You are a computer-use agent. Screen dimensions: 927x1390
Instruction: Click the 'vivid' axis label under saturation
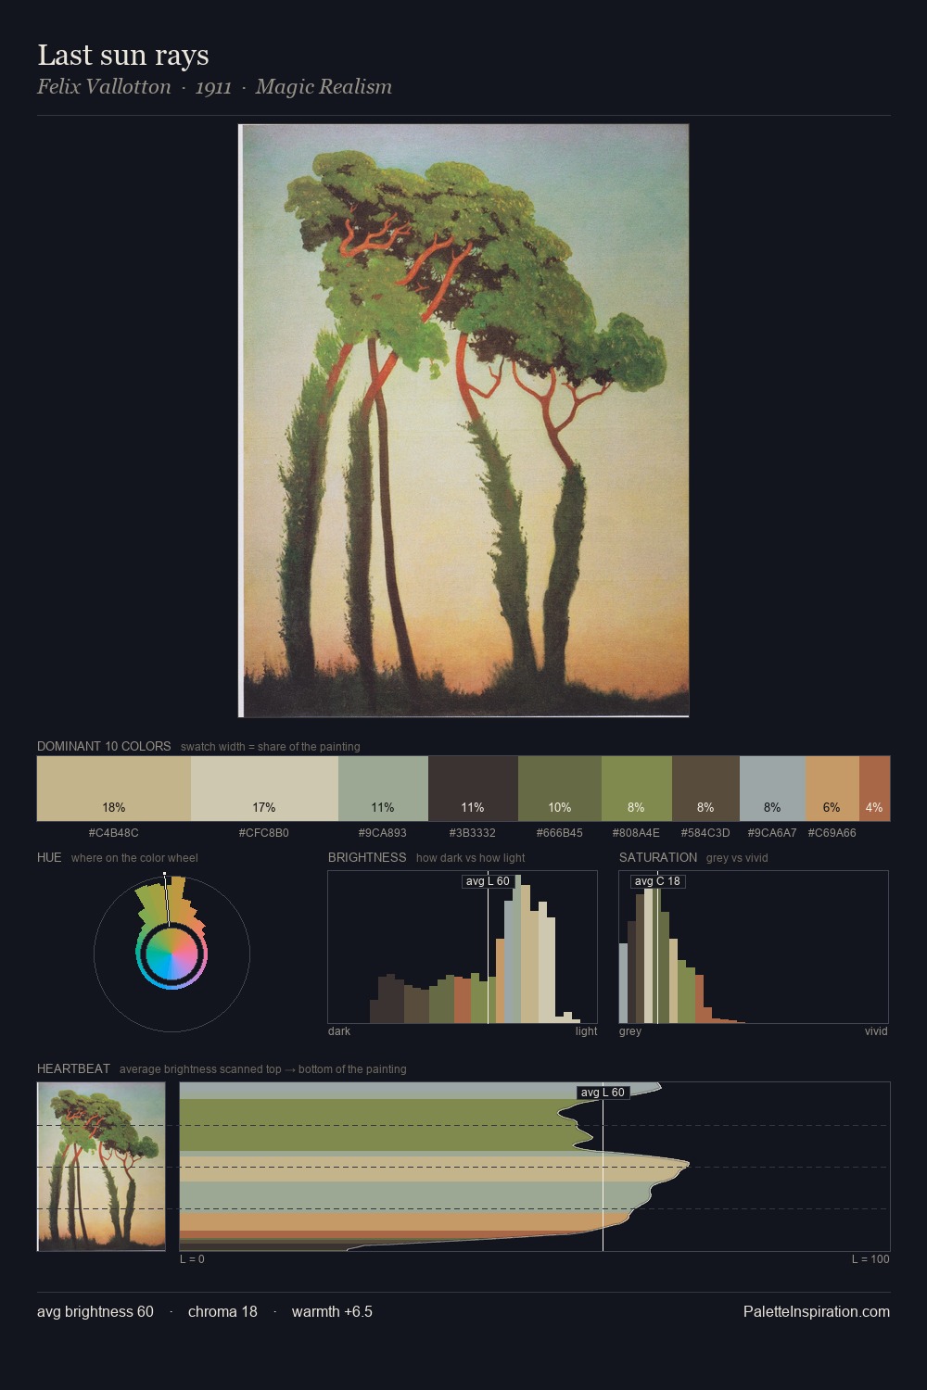pos(876,1031)
